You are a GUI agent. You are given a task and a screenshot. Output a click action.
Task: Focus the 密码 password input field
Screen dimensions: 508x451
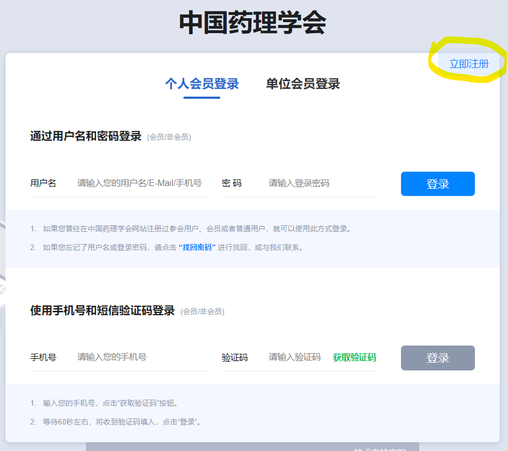pos(322,183)
